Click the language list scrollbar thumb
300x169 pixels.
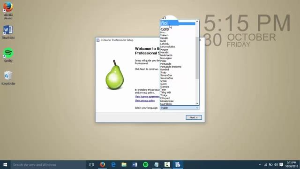click(x=197, y=58)
